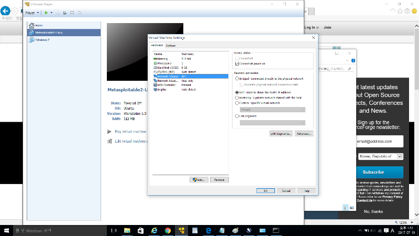Screen dimensions: 419x236
Task: Click Join on the web page
Action: coord(327,27)
